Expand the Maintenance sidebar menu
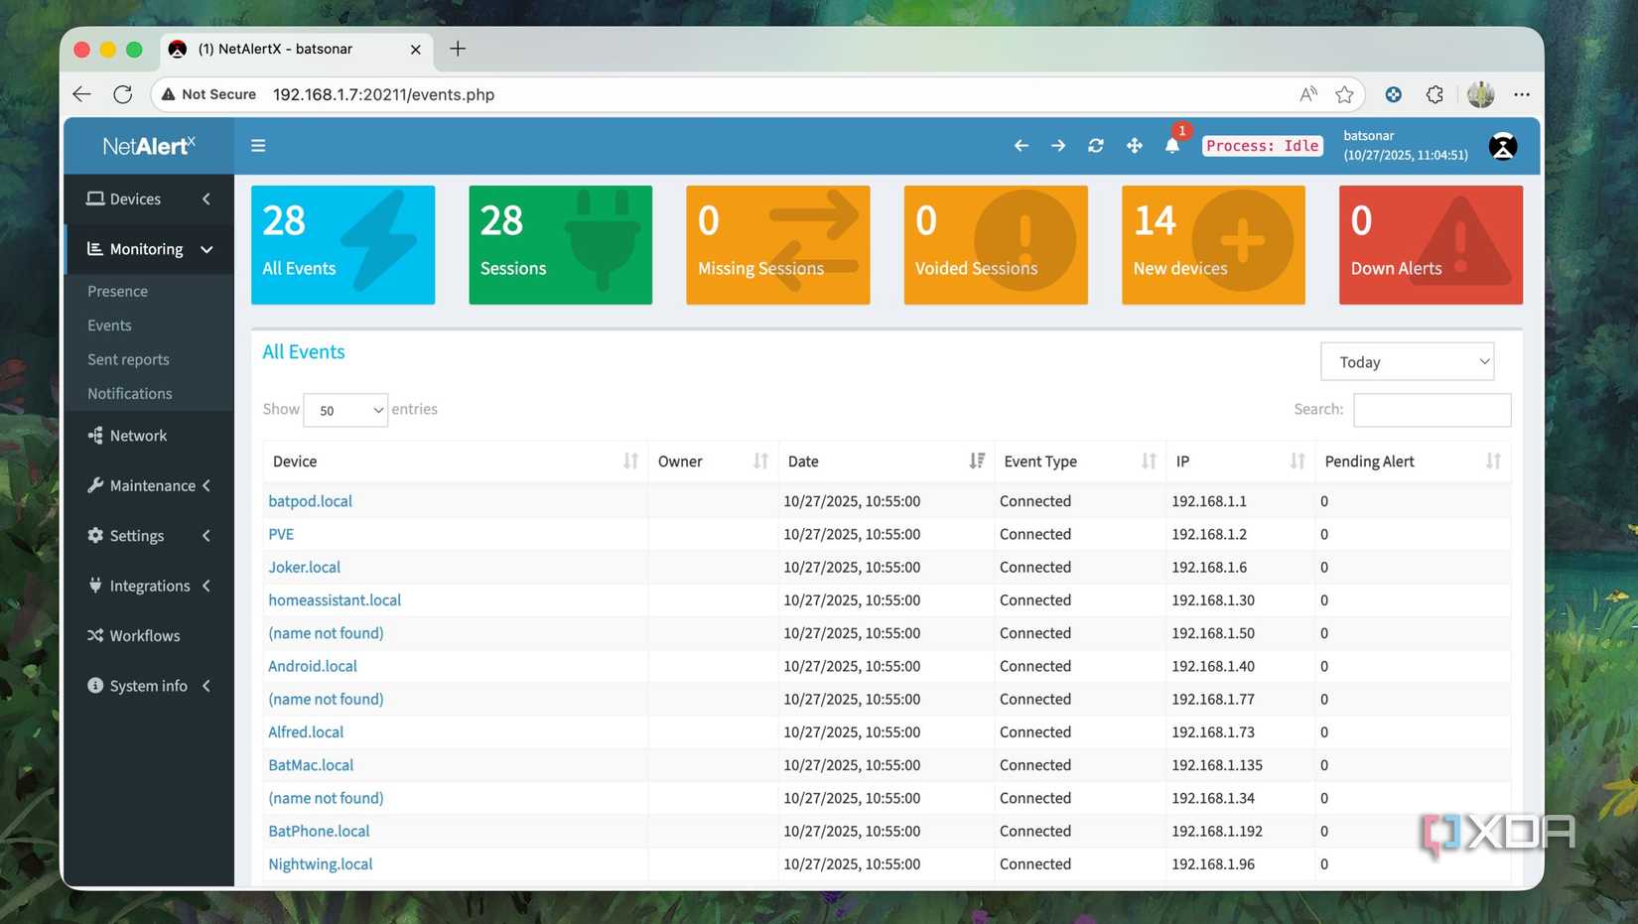The image size is (1638, 924). [x=149, y=485]
